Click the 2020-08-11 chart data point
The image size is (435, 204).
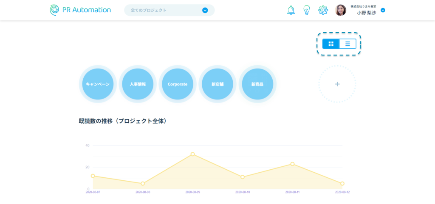tap(292, 164)
